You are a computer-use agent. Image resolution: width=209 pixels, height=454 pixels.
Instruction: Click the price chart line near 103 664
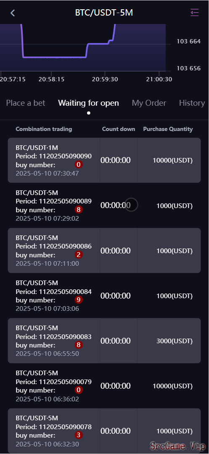tap(97, 44)
